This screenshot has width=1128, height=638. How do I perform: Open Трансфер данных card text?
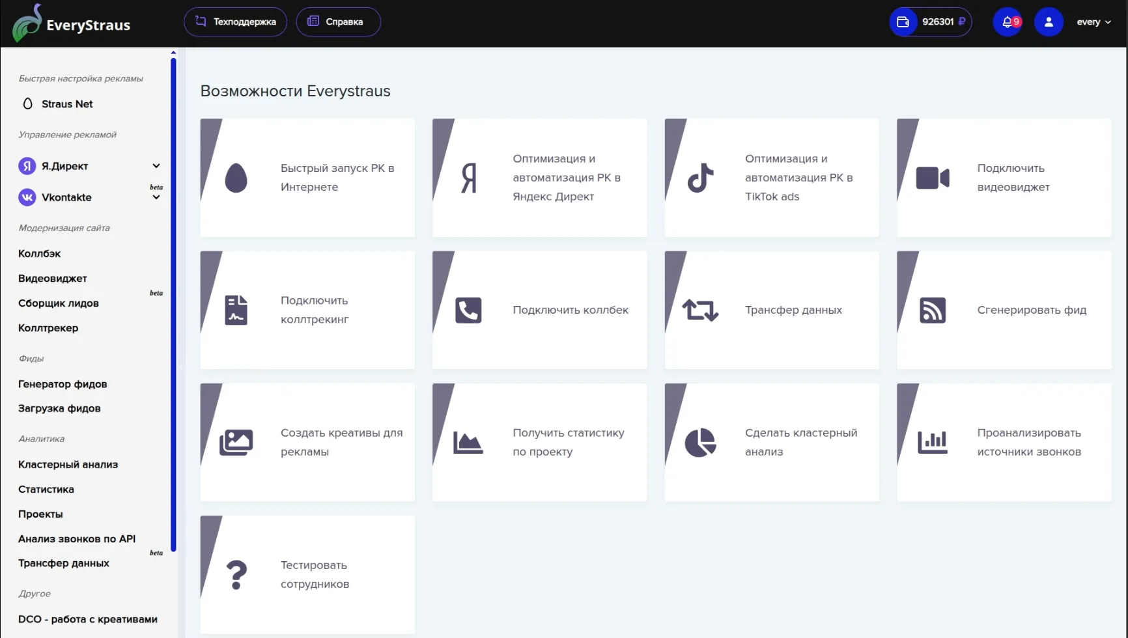793,310
